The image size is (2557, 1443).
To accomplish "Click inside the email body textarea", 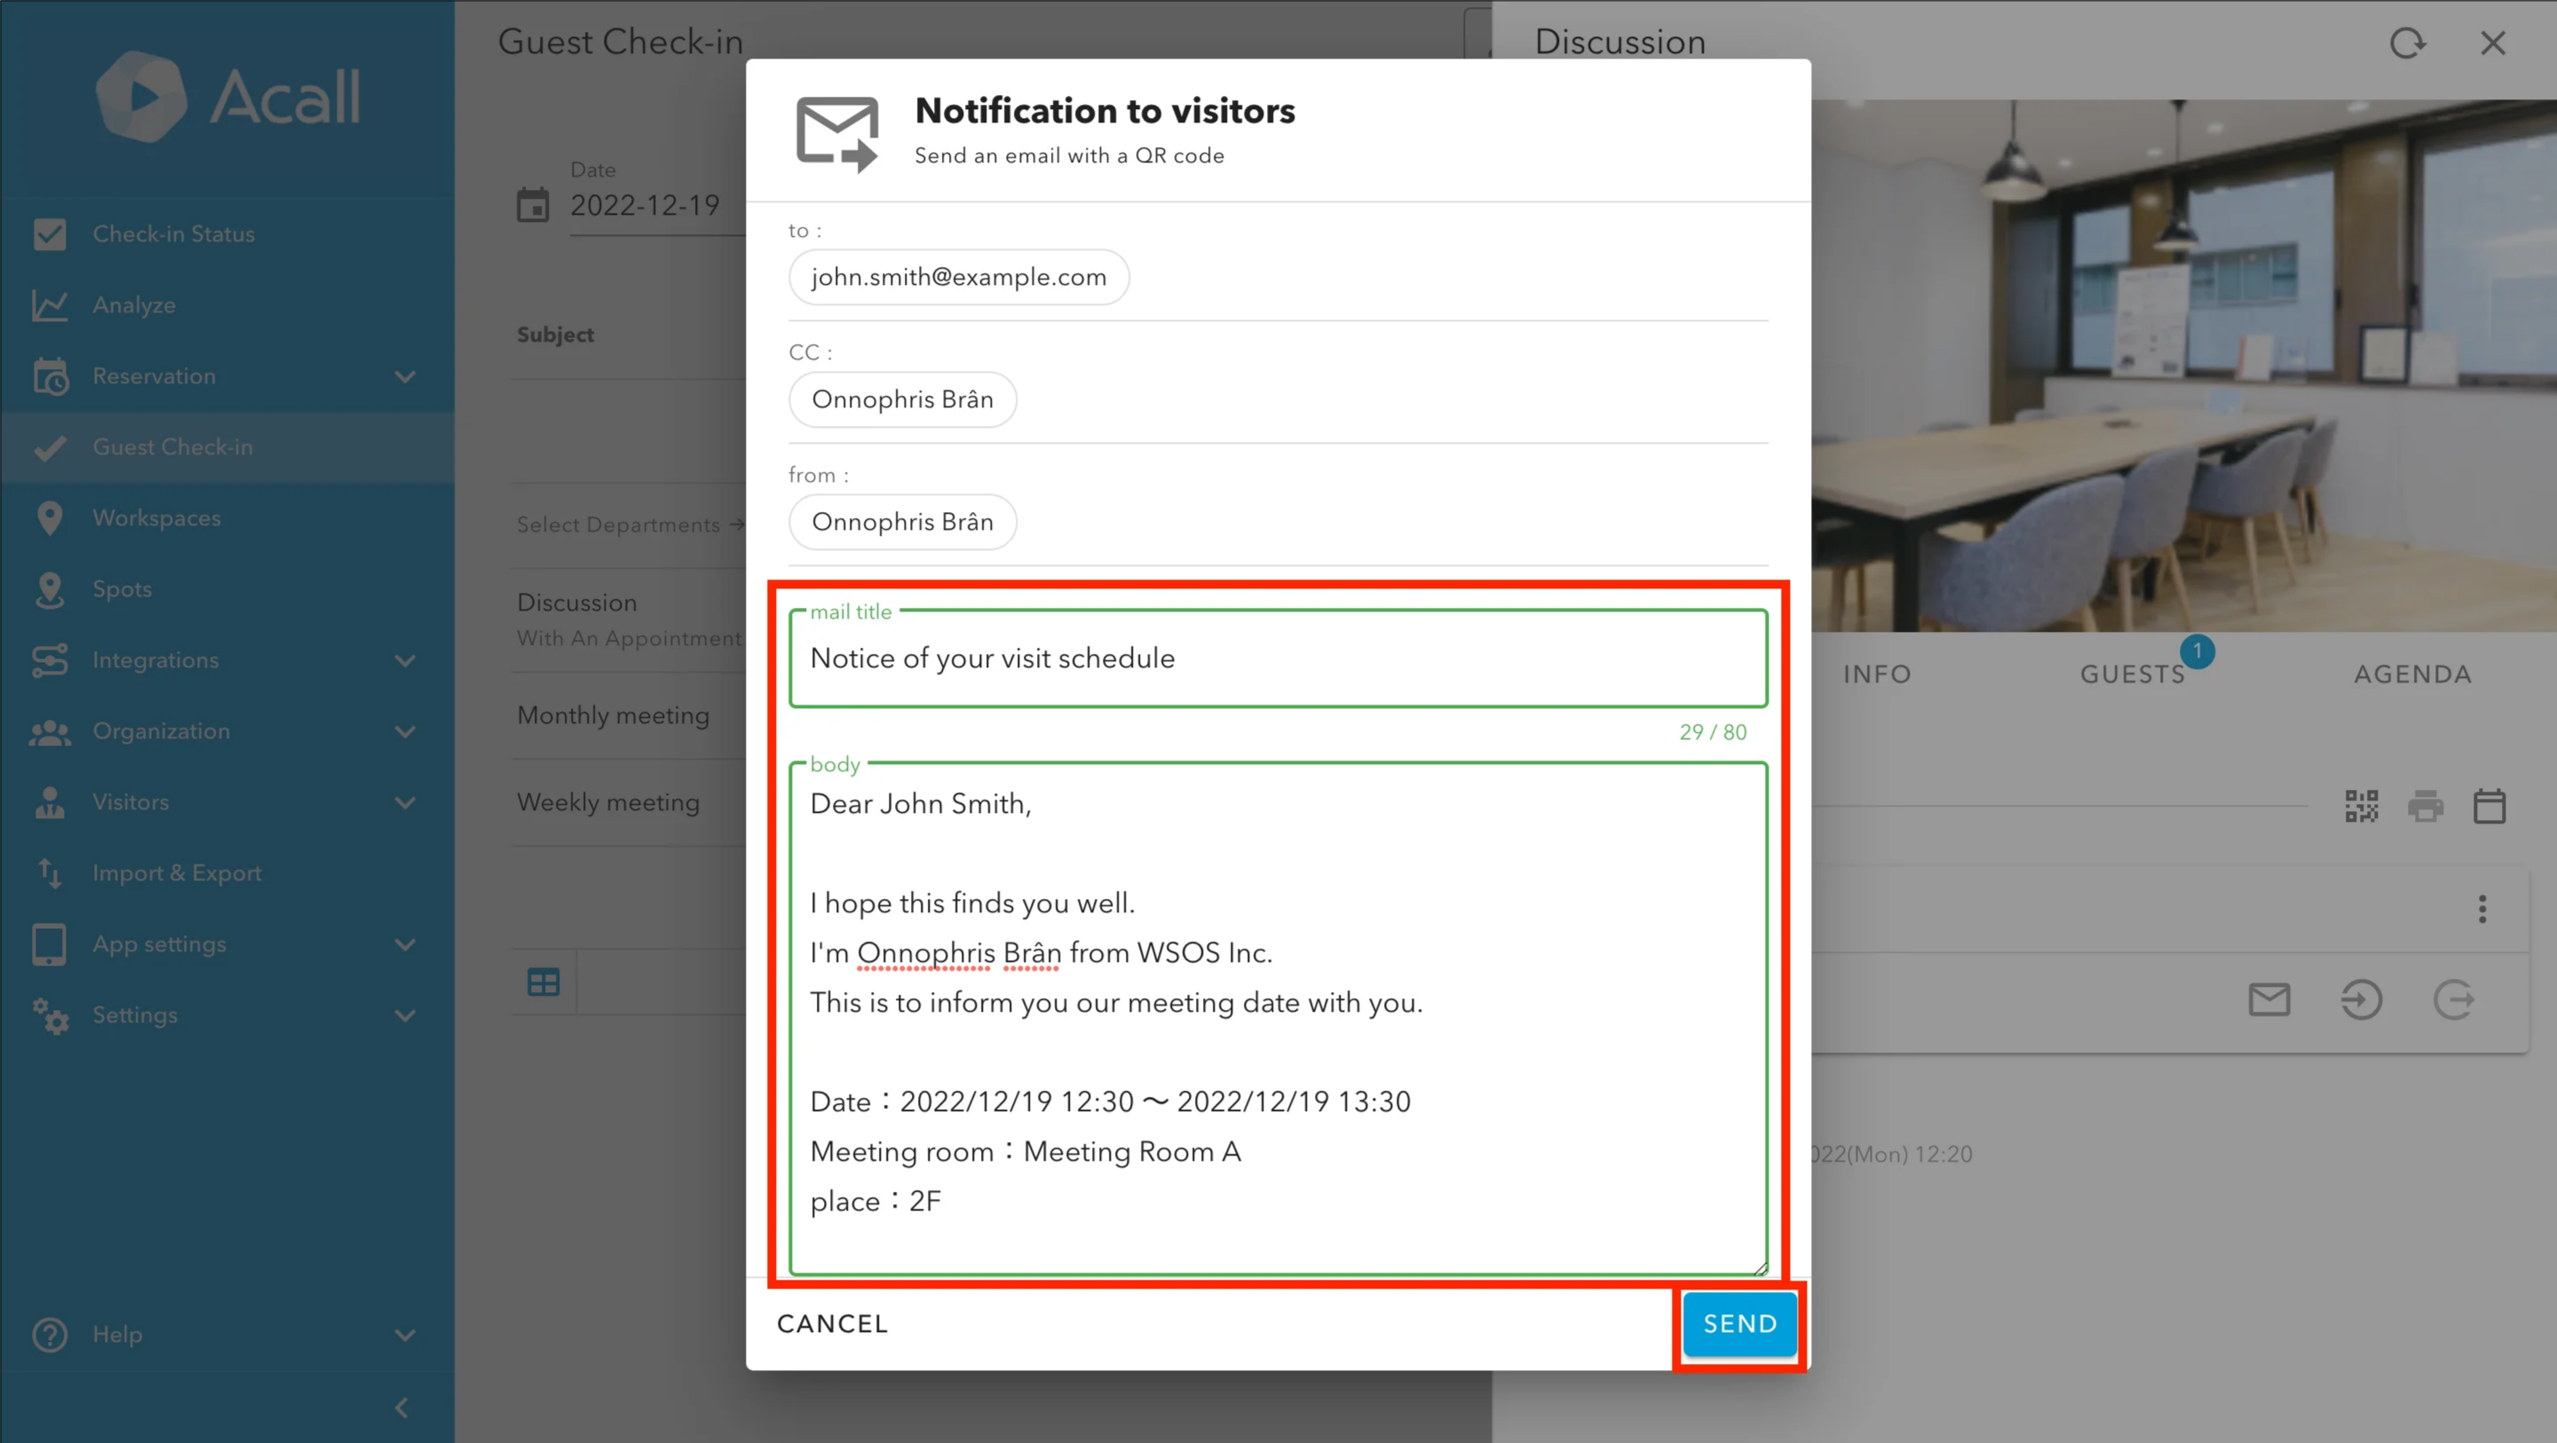I will (x=1278, y=1018).
